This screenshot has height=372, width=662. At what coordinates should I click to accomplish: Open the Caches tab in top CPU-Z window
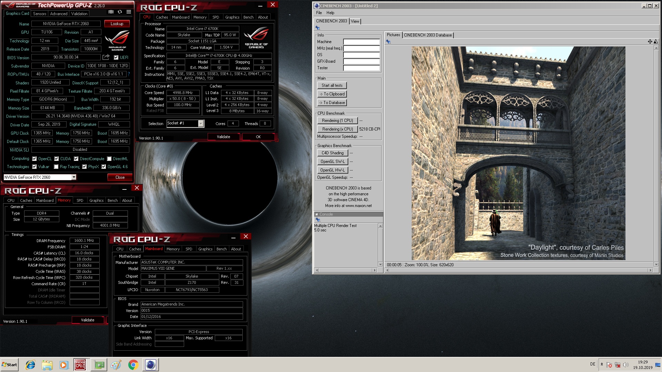(162, 17)
